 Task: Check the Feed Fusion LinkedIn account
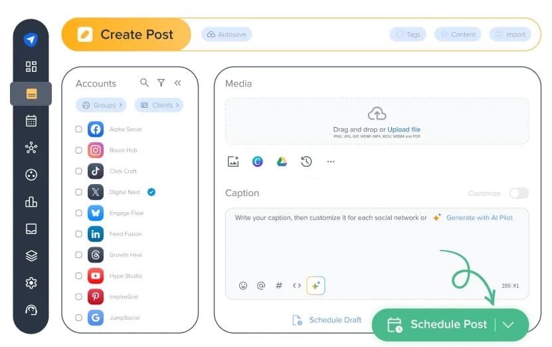(78, 234)
